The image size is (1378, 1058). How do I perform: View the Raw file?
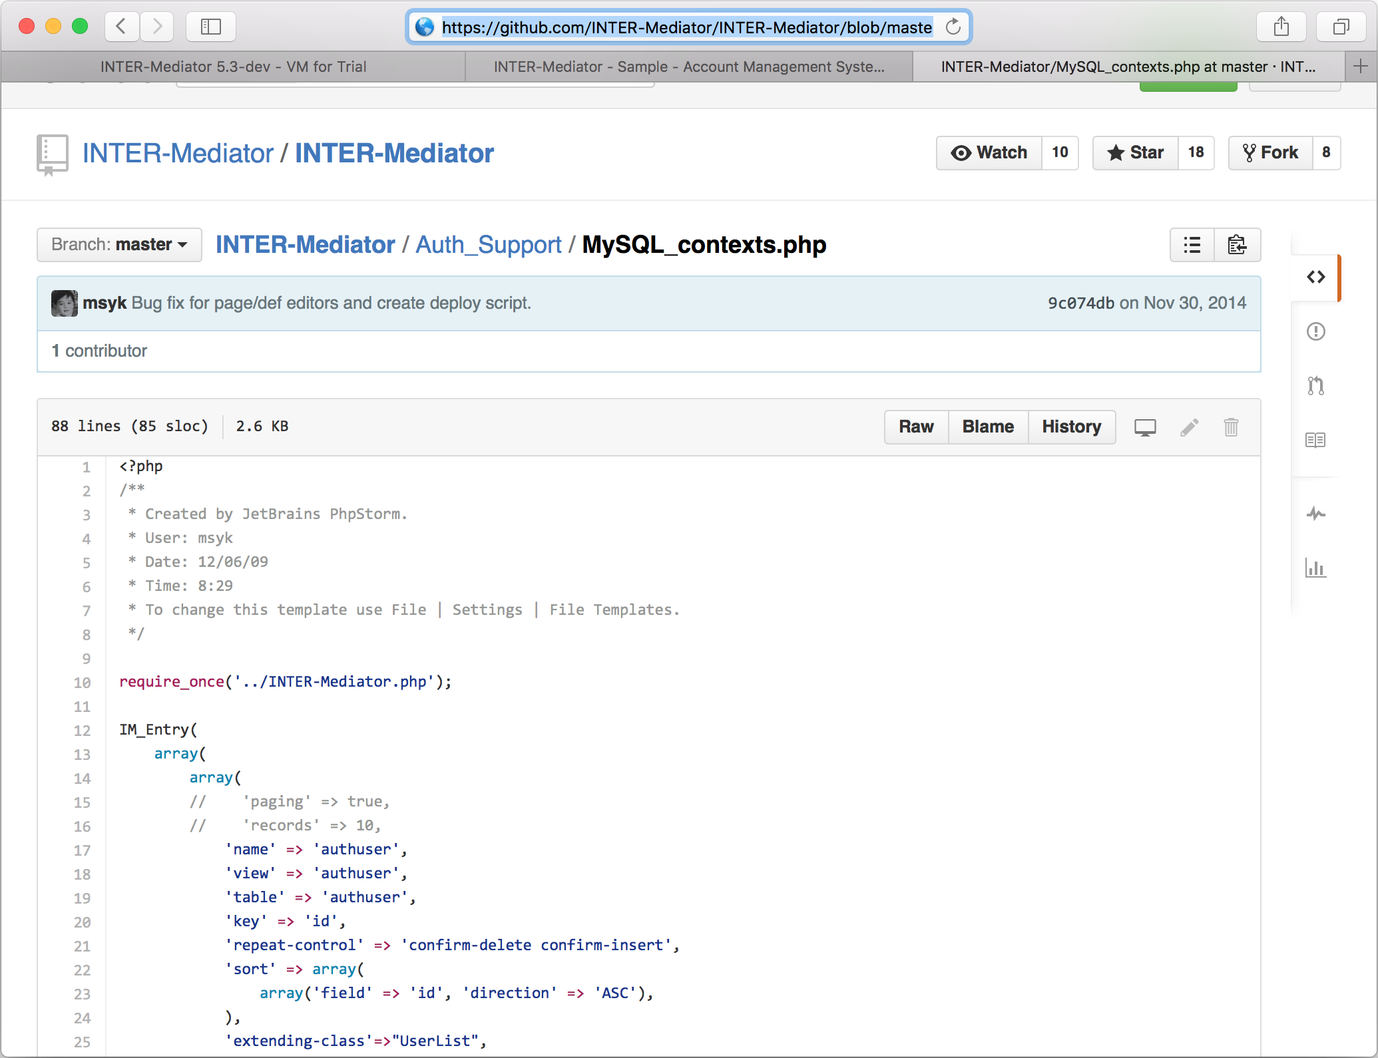[x=916, y=427]
